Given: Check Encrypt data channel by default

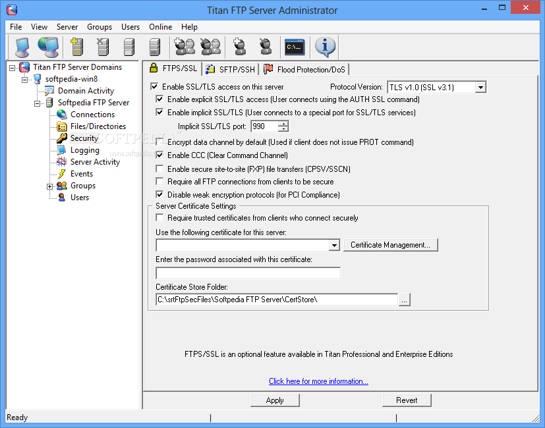Looking at the screenshot, I should coord(159,142).
